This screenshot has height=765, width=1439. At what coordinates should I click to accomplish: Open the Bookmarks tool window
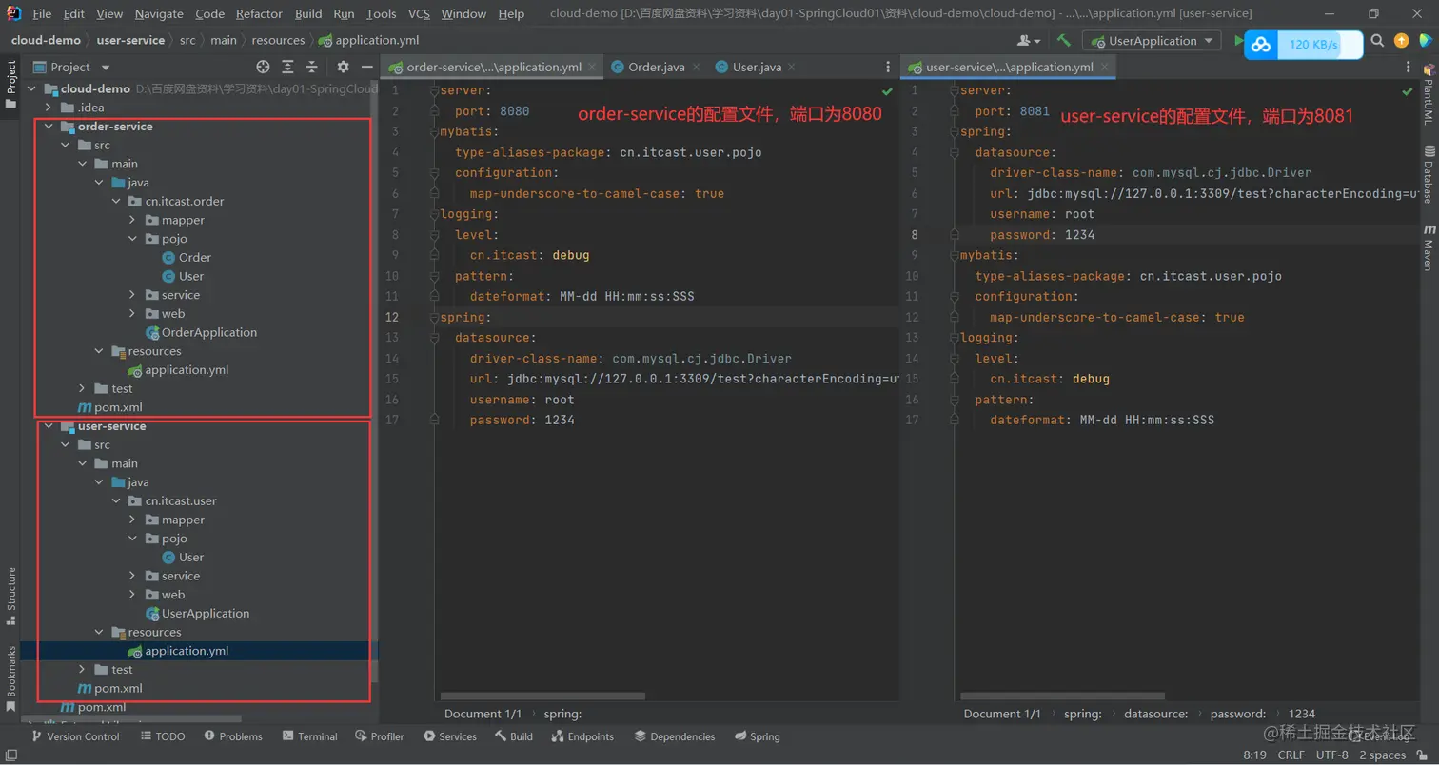coord(10,678)
